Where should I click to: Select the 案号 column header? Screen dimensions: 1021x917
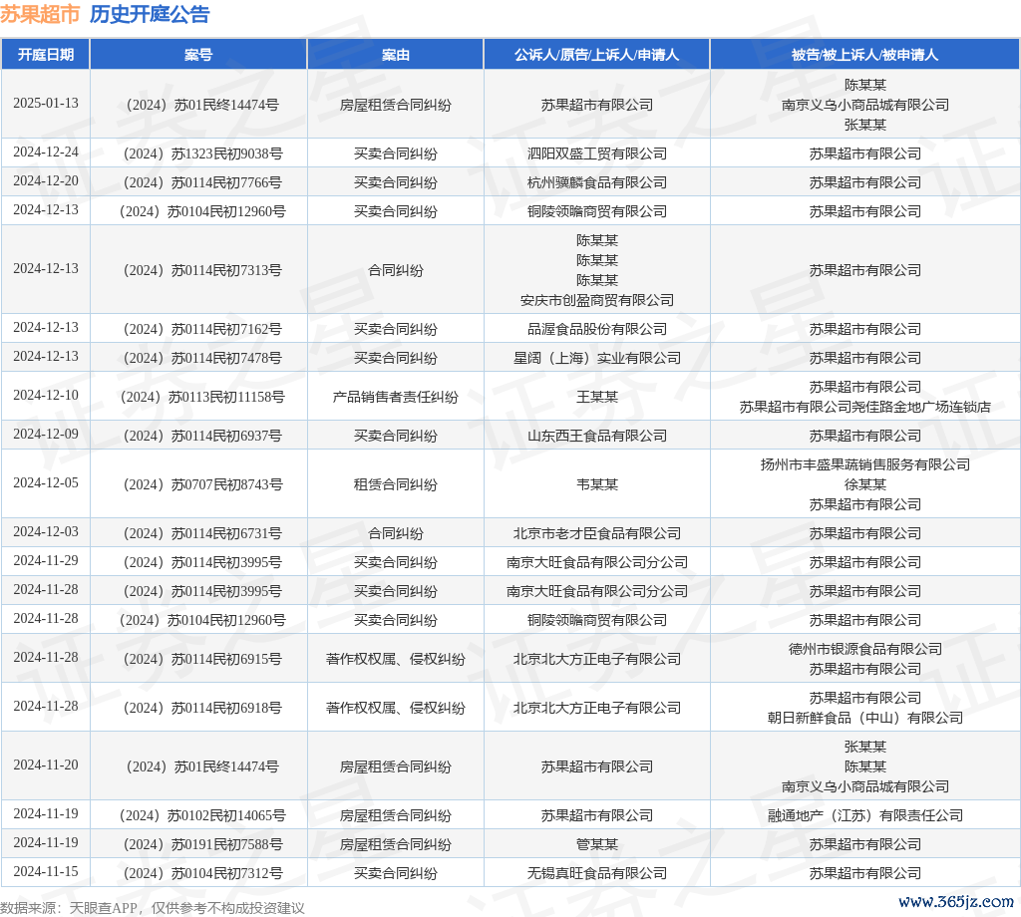click(198, 55)
